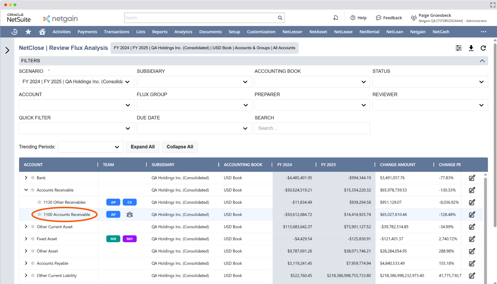Click the Expand All button
The width and height of the screenshot is (497, 284).
pyautogui.click(x=143, y=147)
